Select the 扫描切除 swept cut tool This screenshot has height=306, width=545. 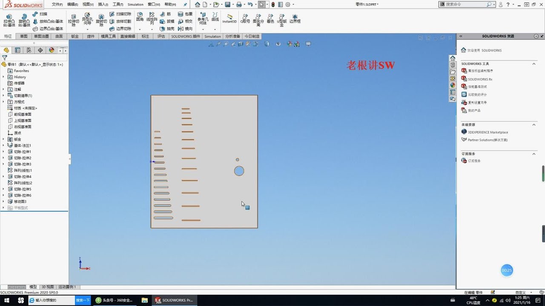coord(120,14)
